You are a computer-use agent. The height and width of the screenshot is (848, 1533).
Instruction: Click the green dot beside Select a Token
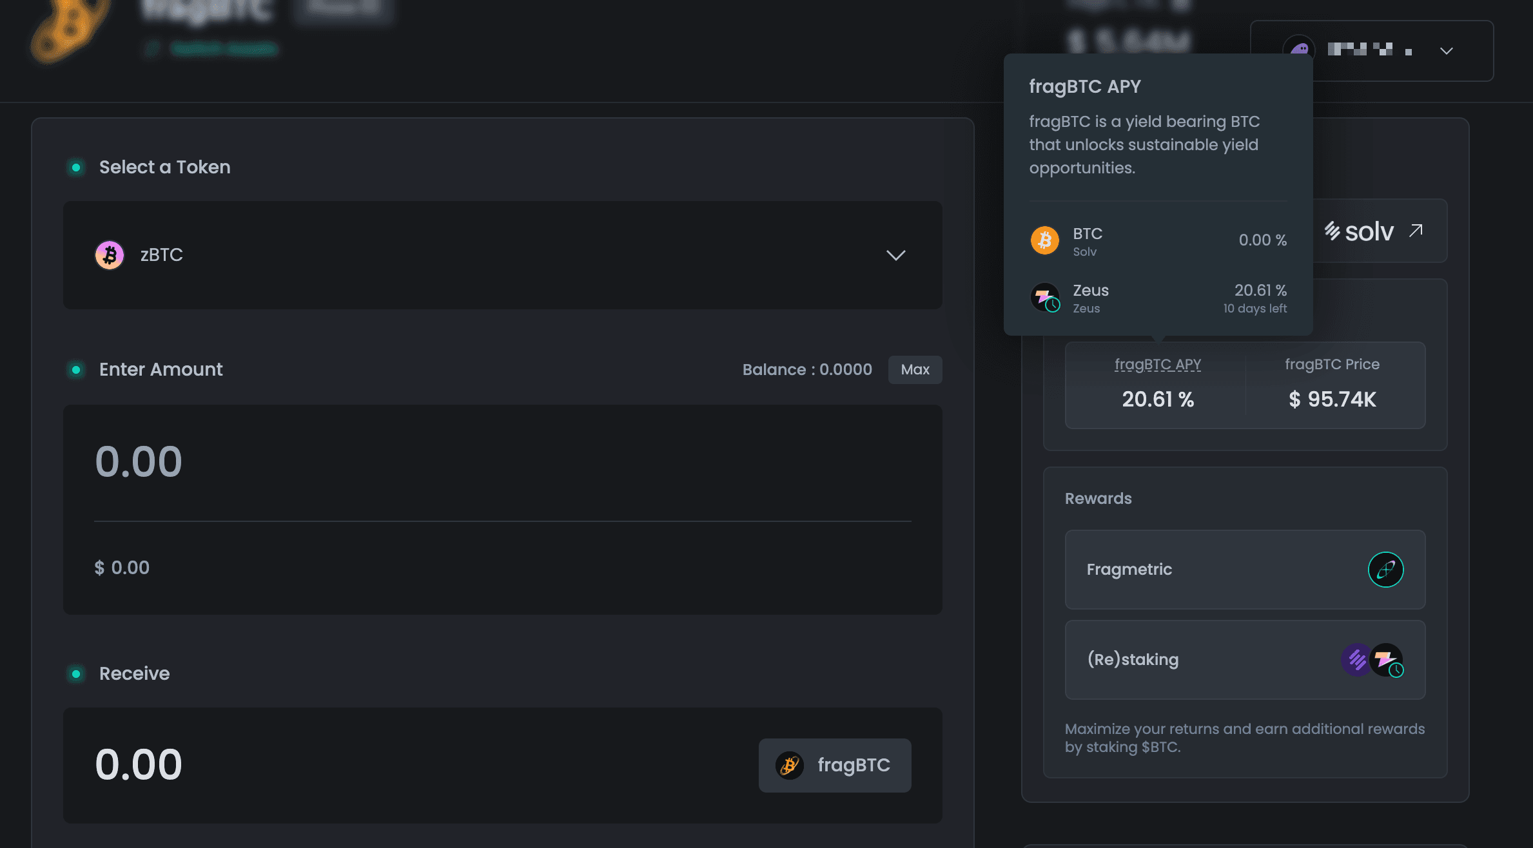tap(76, 168)
